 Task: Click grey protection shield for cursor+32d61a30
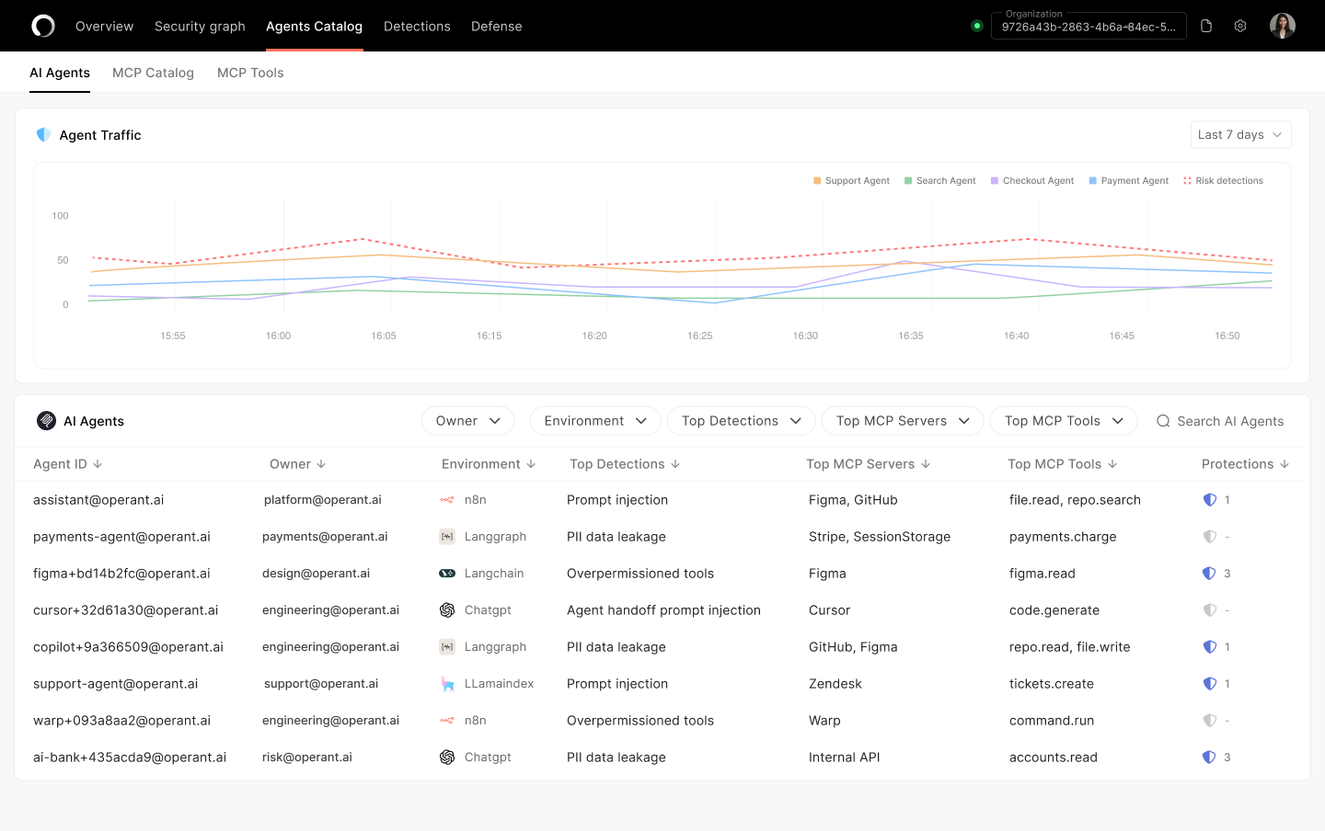pos(1210,610)
